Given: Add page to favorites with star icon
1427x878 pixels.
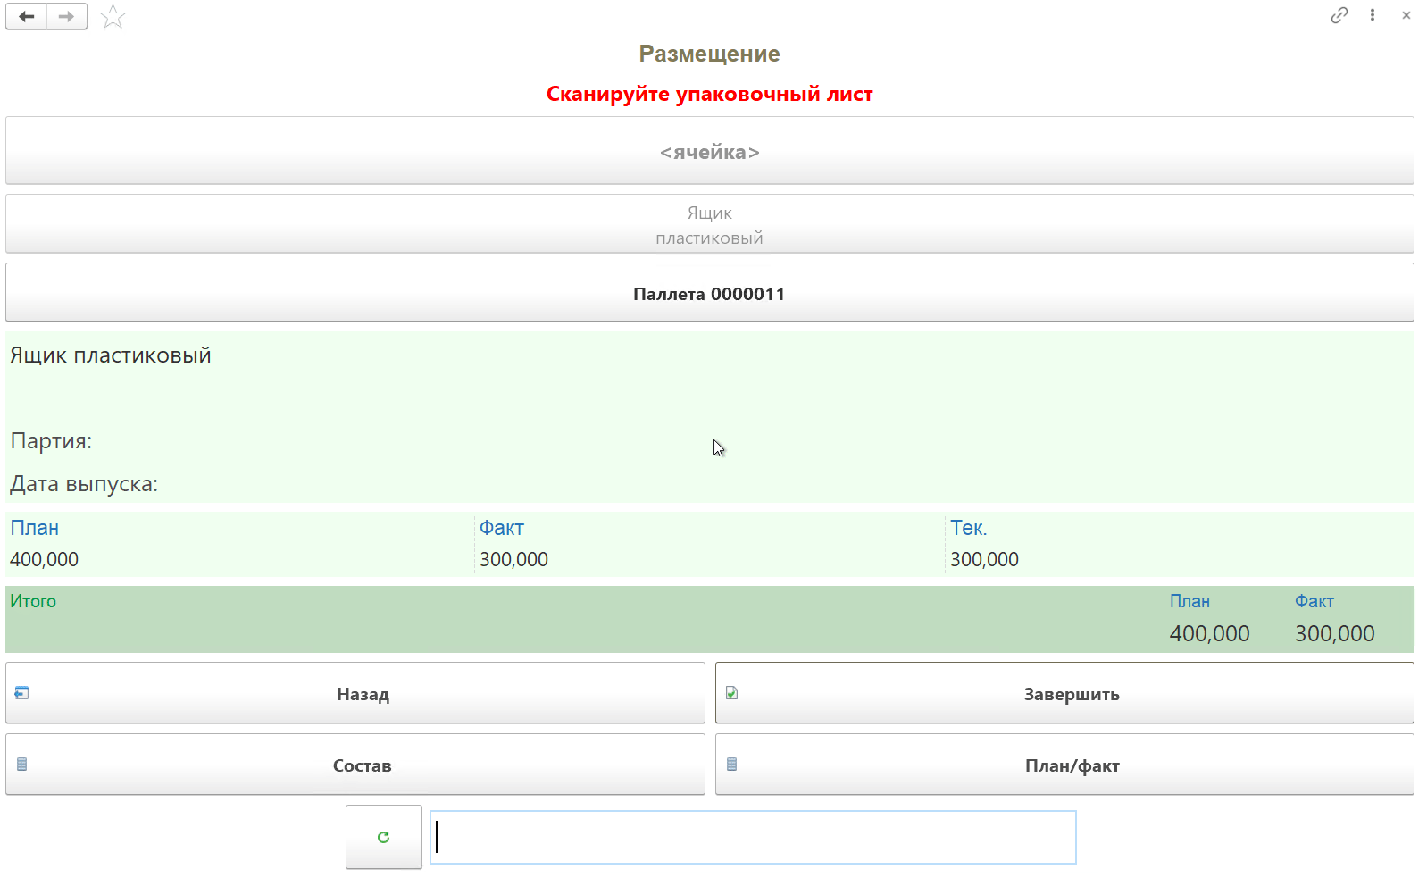Looking at the screenshot, I should click(x=113, y=16).
